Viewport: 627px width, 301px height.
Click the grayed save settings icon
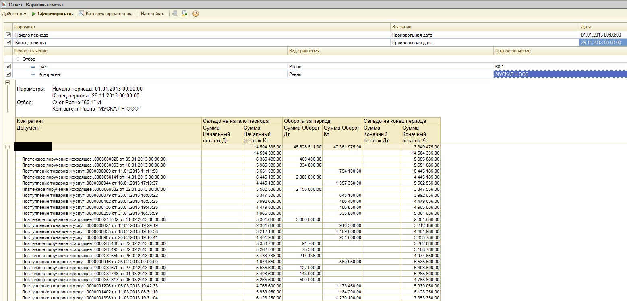click(x=175, y=14)
